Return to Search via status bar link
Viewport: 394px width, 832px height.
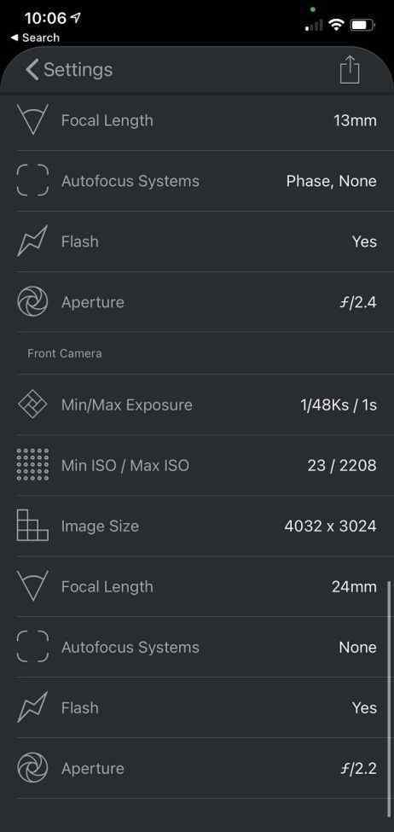pos(36,38)
